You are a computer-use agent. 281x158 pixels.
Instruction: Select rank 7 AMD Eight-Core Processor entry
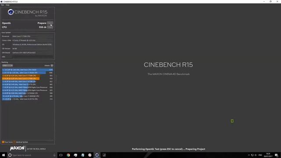pos(28,87)
